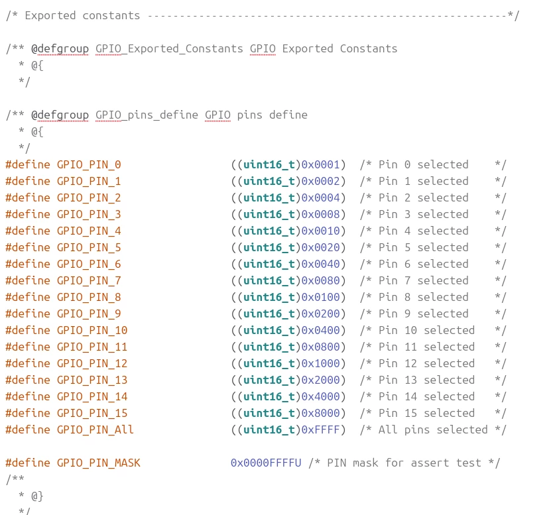553x515 pixels.
Task: Click the 'All pins selected' comment
Action: point(433,429)
